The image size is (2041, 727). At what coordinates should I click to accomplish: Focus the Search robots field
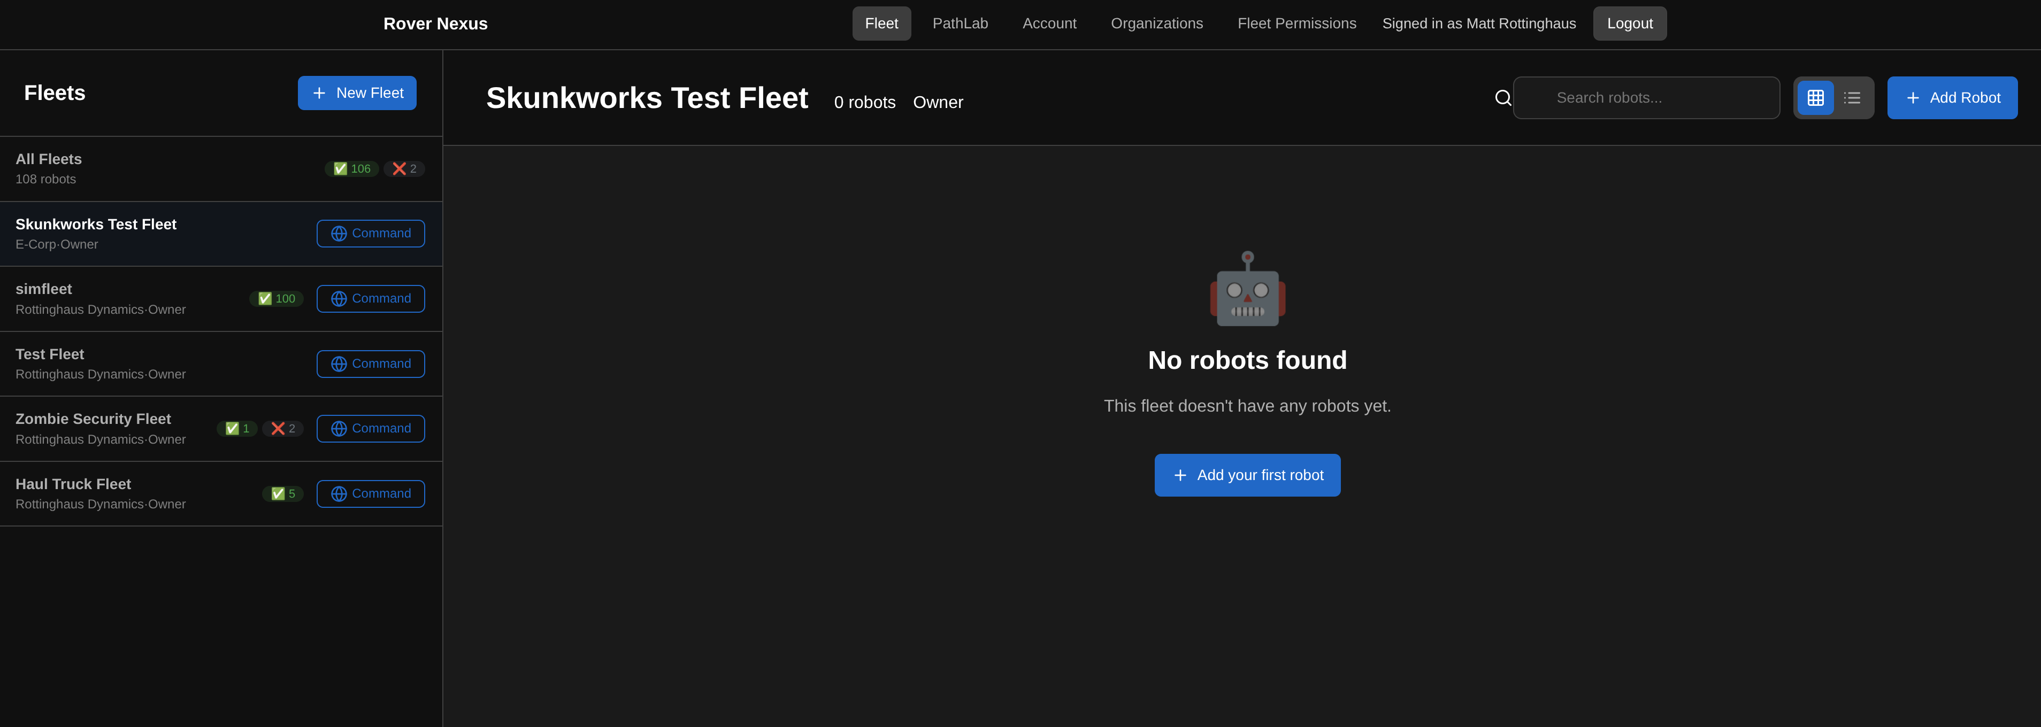[1646, 97]
